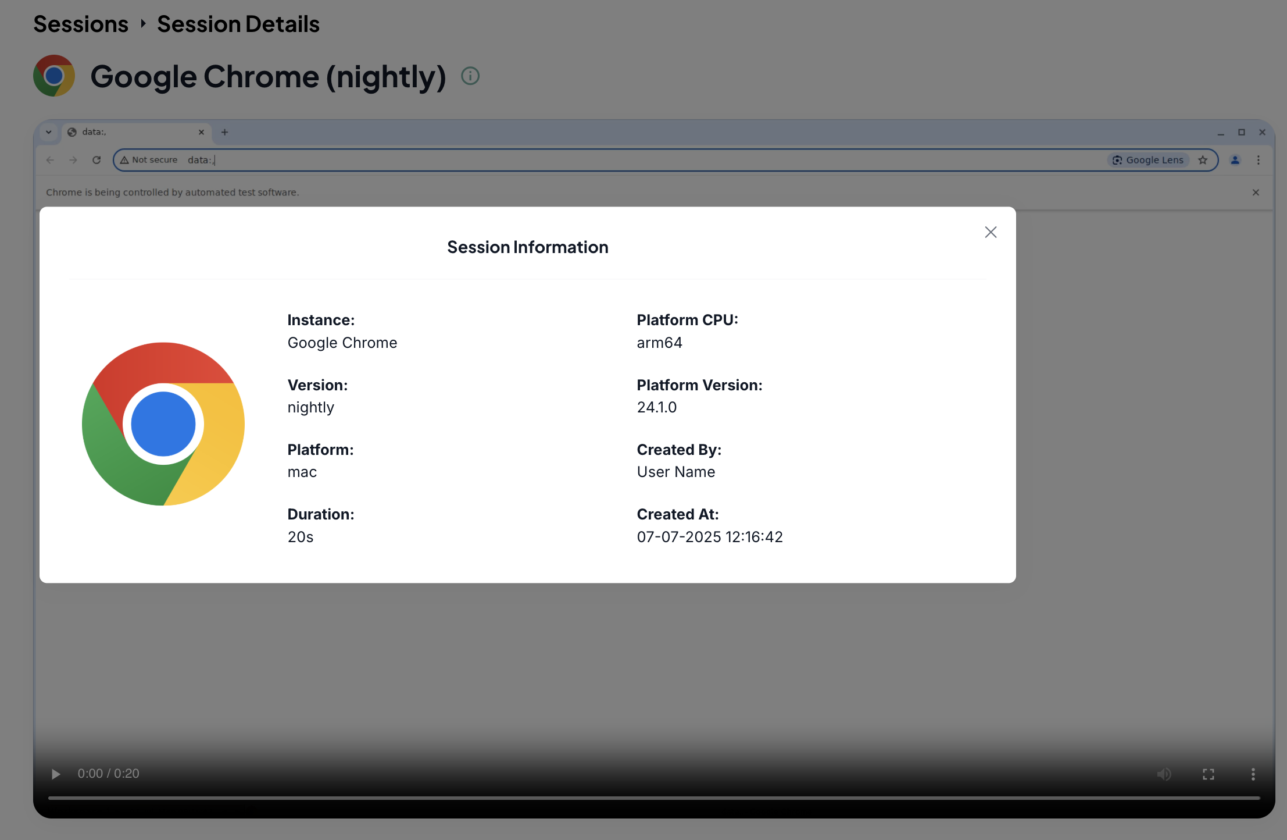The image size is (1287, 840).
Task: Click the '24.1.0' platform version value
Action: point(657,407)
